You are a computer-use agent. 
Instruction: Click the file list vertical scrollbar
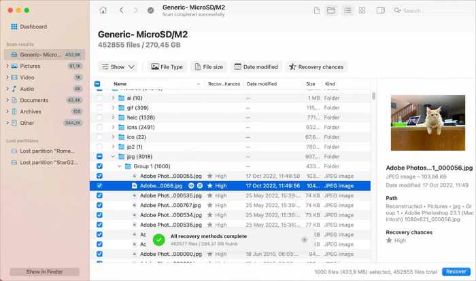click(373, 96)
